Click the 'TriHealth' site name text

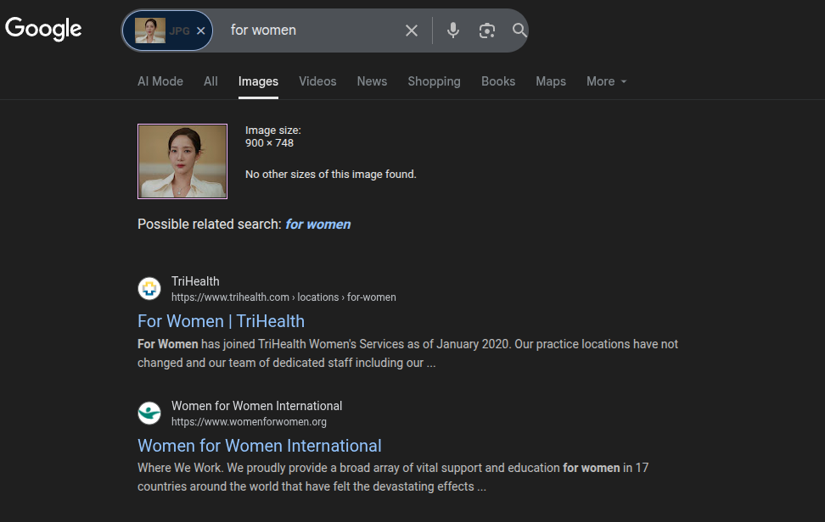point(195,281)
